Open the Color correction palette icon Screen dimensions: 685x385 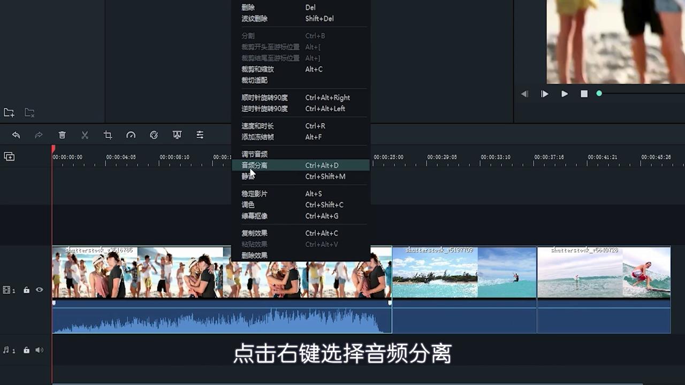click(x=154, y=135)
